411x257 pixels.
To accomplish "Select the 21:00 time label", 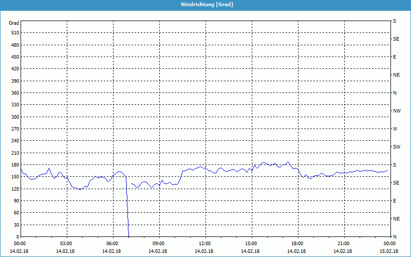I will (x=344, y=244).
